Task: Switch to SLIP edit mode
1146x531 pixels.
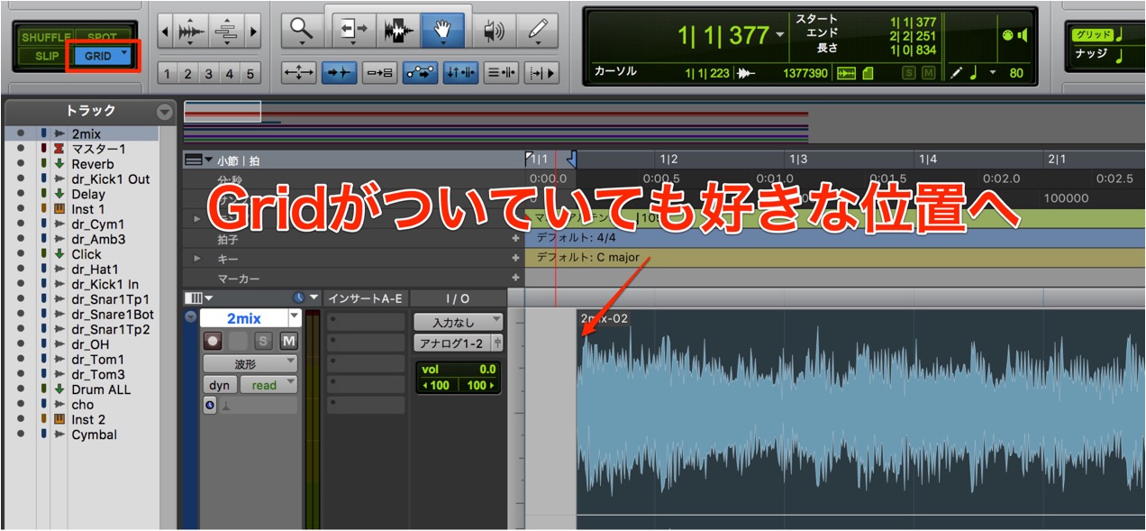Action: point(46,55)
